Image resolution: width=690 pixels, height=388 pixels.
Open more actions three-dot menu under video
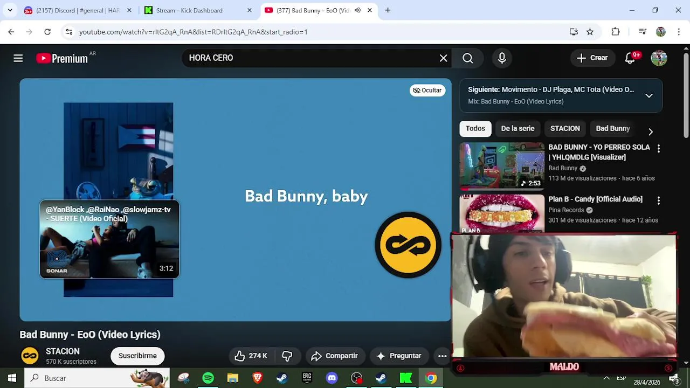(442, 356)
